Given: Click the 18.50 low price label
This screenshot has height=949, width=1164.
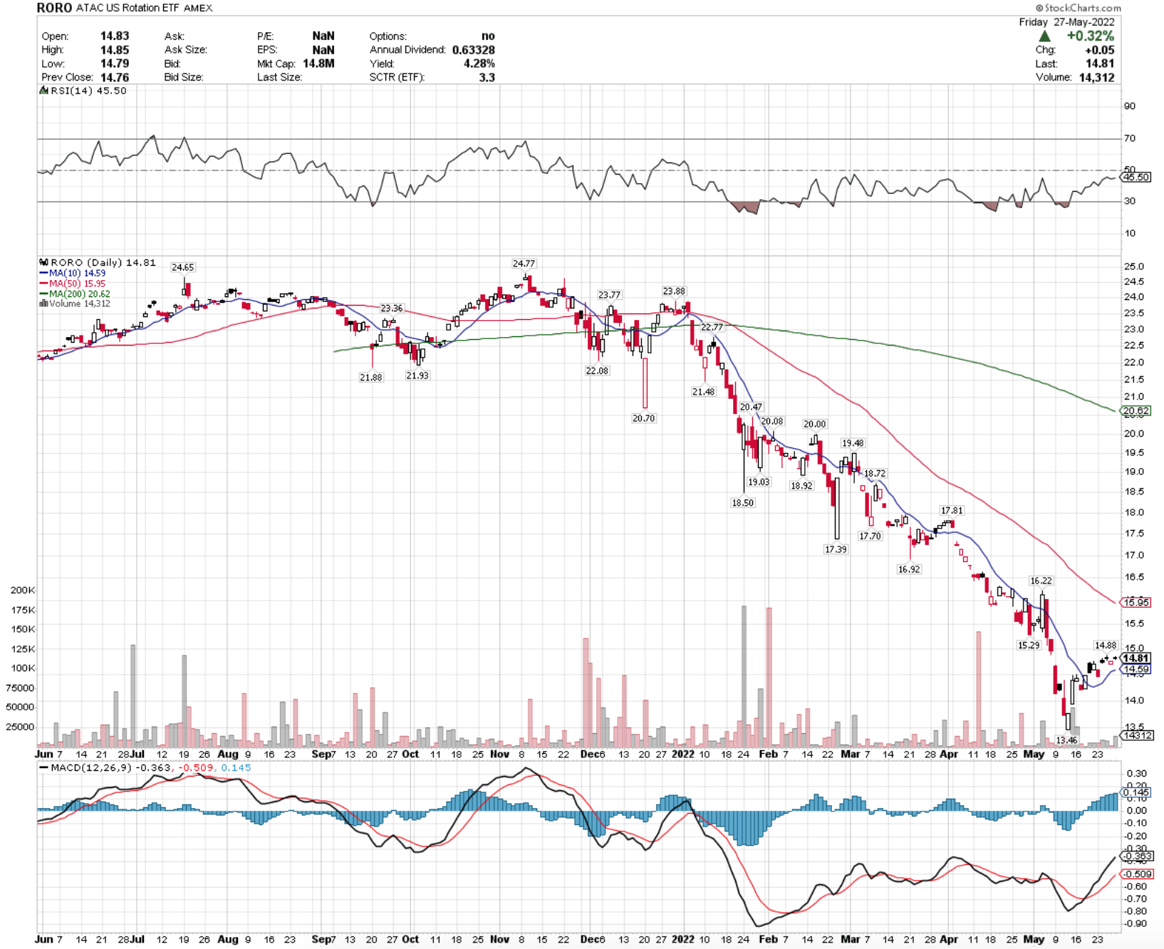Looking at the screenshot, I should [x=742, y=503].
